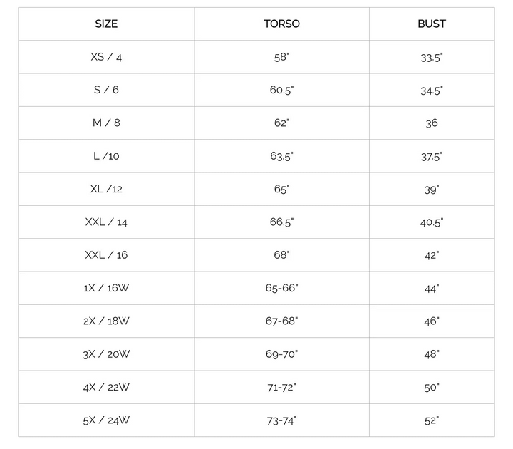The height and width of the screenshot is (449, 513).
Task: Click the XL /12 size cell
Action: pos(106,189)
